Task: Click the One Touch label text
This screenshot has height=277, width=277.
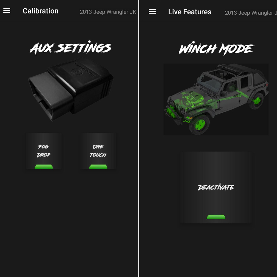Action: pos(98,151)
